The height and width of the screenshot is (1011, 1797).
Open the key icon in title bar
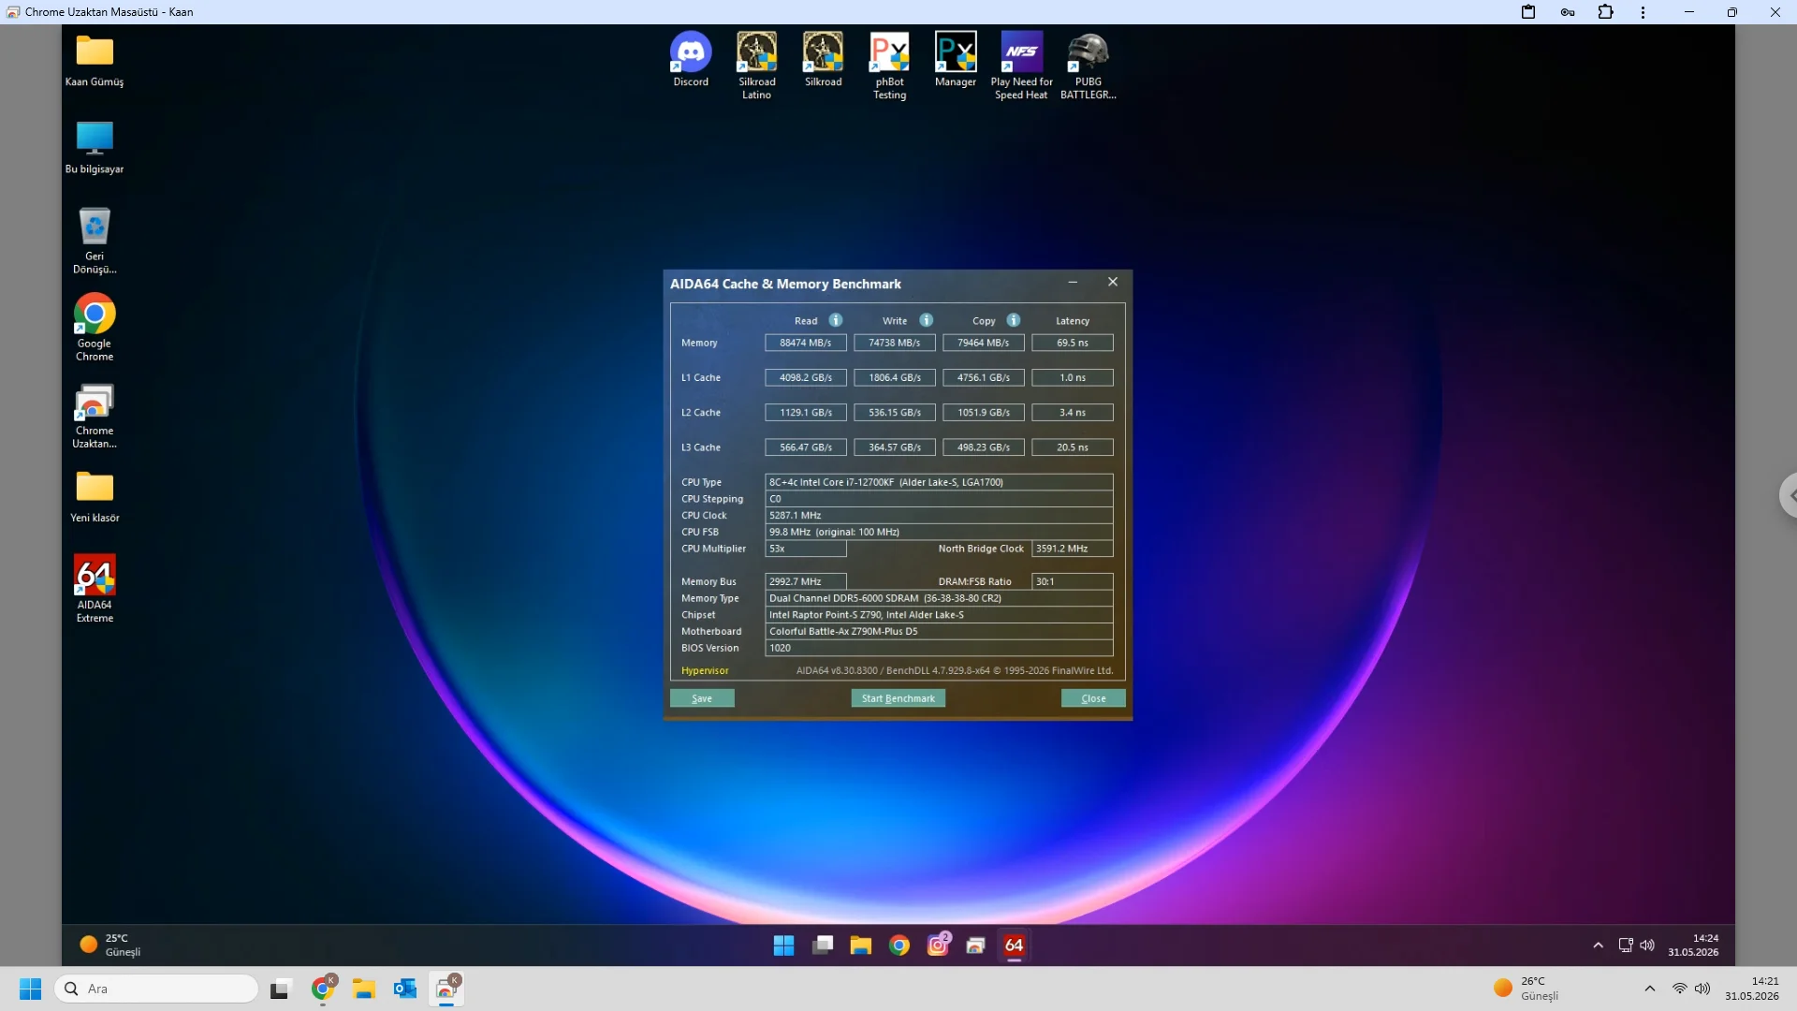[1568, 12]
